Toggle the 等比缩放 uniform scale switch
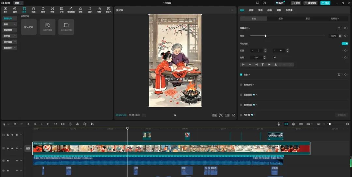Screen dimensions: 352x177 pyautogui.click(x=345, y=44)
